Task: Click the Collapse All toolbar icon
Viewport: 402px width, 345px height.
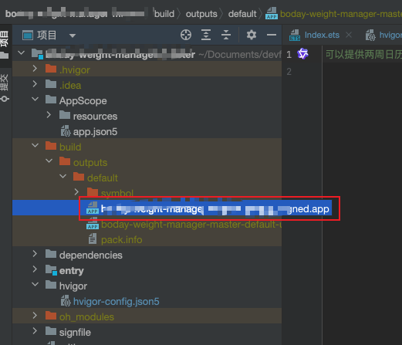Action: point(226,35)
